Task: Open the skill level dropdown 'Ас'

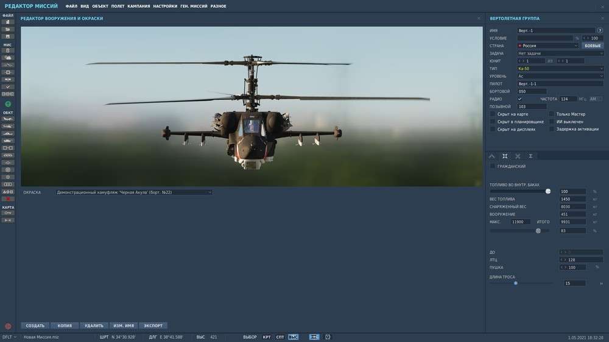Action: (x=560, y=76)
